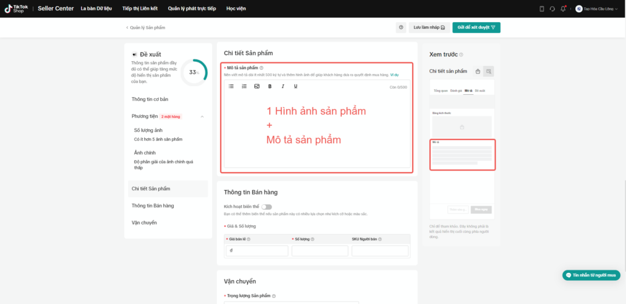Open the mobile app phone icon
Viewport: 626px width, 304px height.
(x=542, y=9)
